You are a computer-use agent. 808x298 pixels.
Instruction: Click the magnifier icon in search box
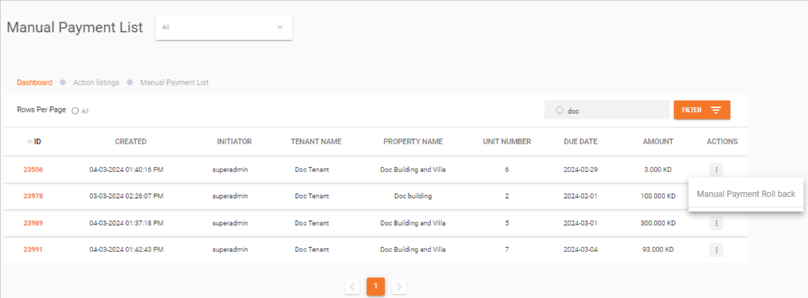[x=559, y=110]
